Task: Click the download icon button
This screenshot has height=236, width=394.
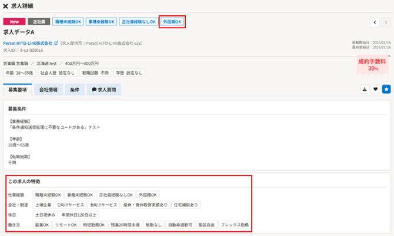Action: click(x=365, y=89)
